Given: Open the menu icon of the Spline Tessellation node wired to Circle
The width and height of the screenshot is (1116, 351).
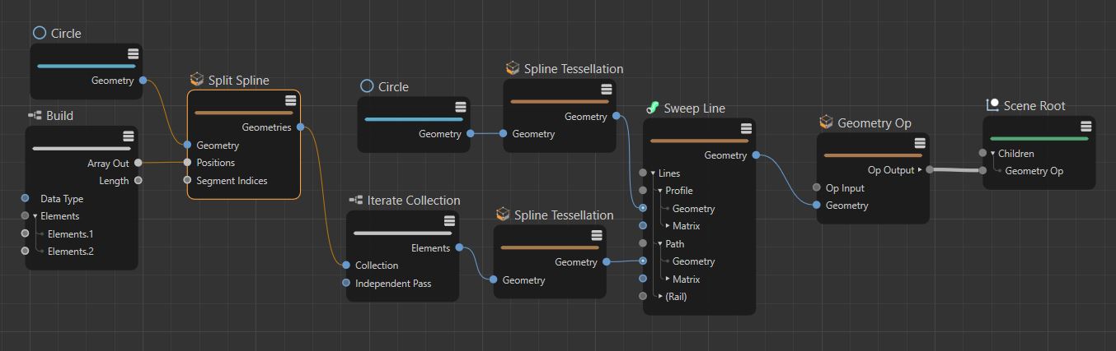Looking at the screenshot, I should point(607,89).
